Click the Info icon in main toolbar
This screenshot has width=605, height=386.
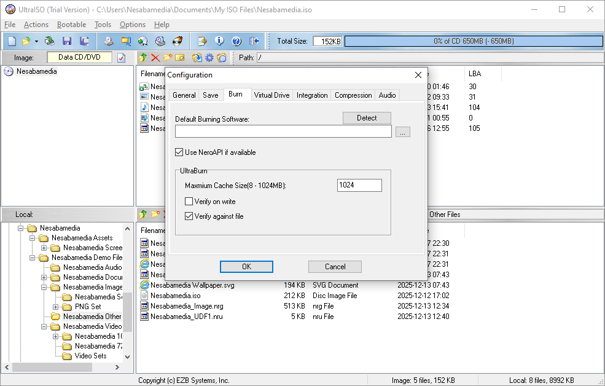(x=219, y=41)
